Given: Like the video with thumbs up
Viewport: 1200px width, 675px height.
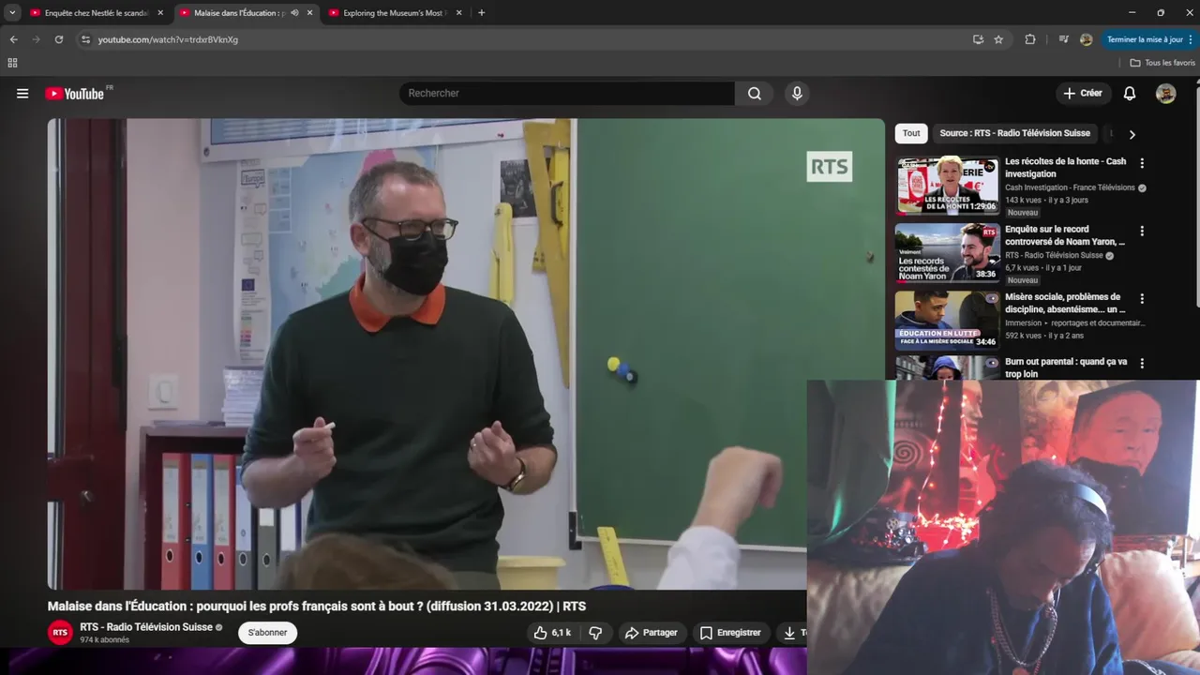Looking at the screenshot, I should click(x=552, y=633).
